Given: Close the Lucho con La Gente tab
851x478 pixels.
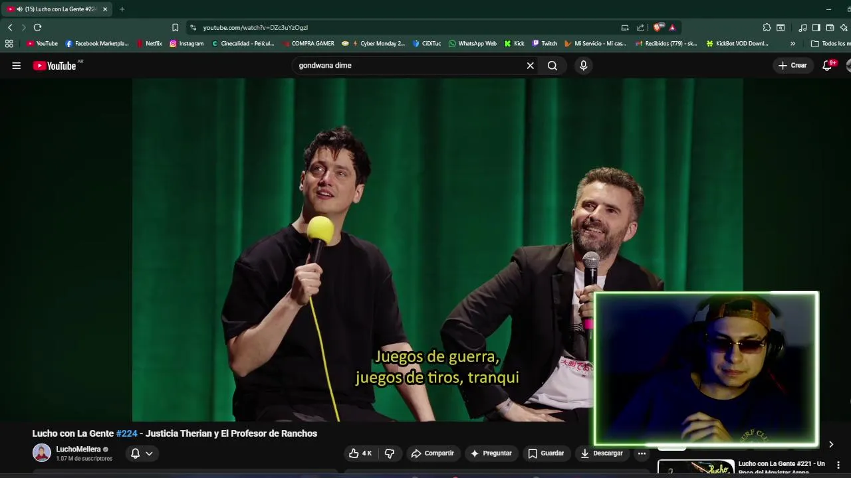Looking at the screenshot, I should 104,9.
